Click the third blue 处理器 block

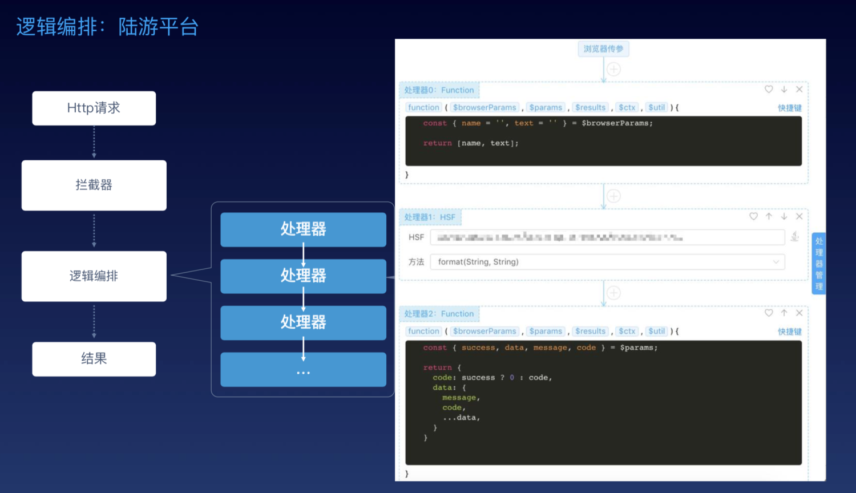304,323
